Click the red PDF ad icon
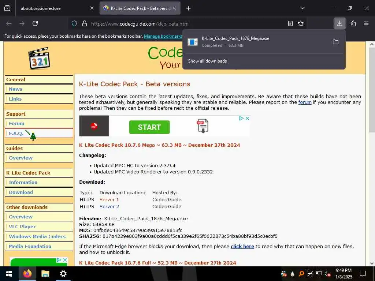Image resolution: width=375 pixels, height=281 pixels. coord(94,126)
